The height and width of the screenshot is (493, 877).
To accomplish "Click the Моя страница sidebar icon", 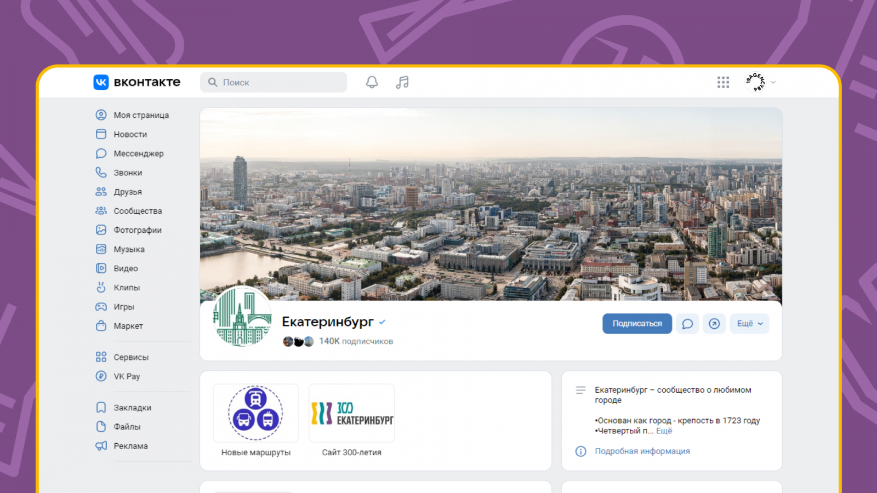I will click(101, 115).
